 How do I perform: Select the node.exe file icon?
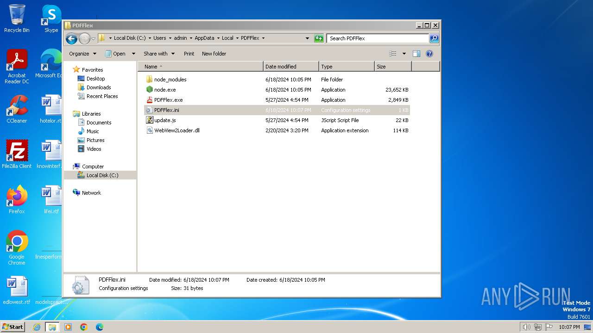click(x=150, y=90)
